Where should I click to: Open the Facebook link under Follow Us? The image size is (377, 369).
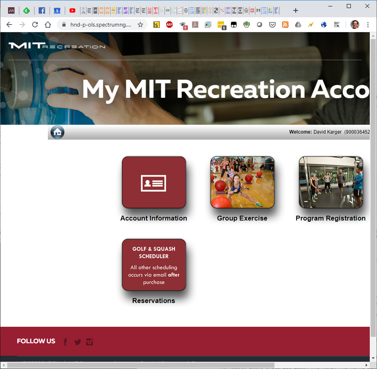coord(66,342)
